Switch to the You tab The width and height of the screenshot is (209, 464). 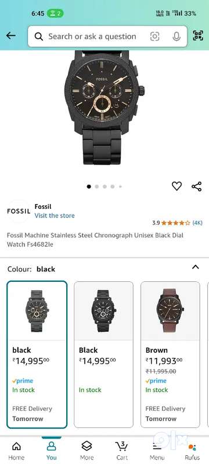pyautogui.click(x=52, y=451)
